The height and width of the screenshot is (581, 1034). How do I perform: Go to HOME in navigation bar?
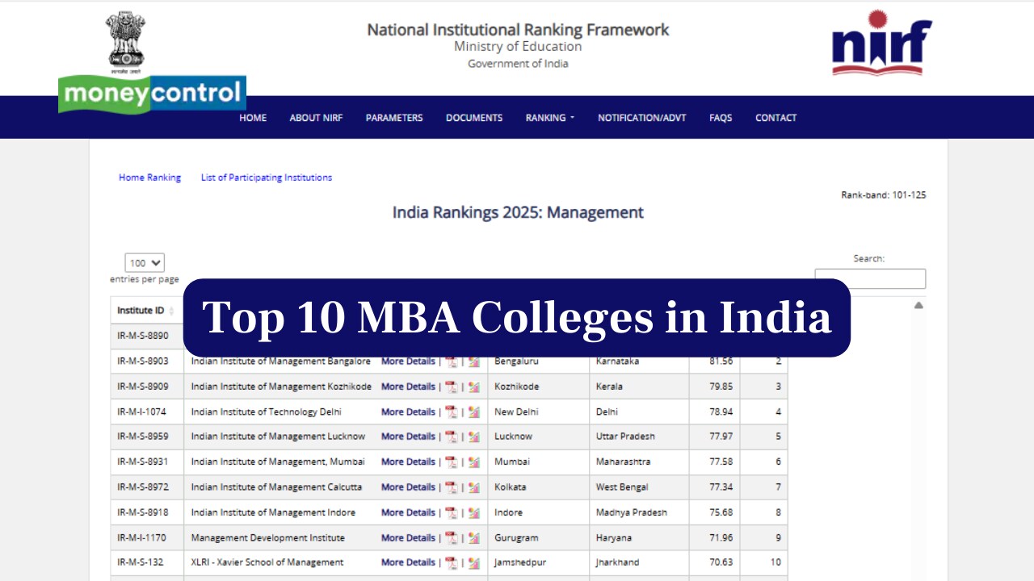tap(253, 118)
